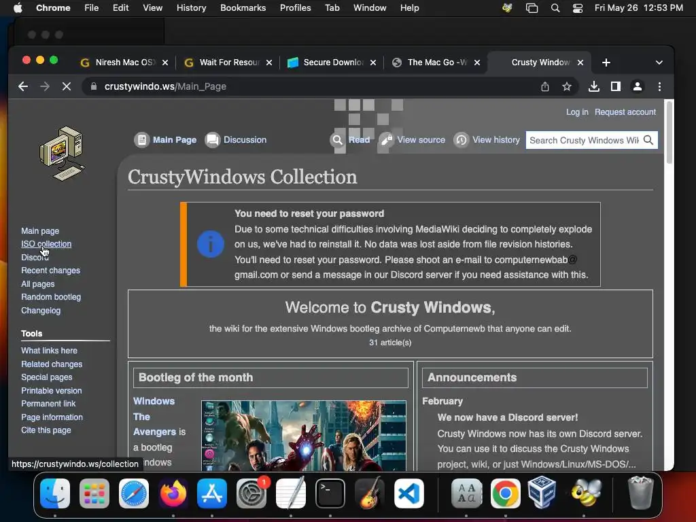Screen dimensions: 696x522
Task: Open Launchpad from the Dock
Action: coord(94,493)
